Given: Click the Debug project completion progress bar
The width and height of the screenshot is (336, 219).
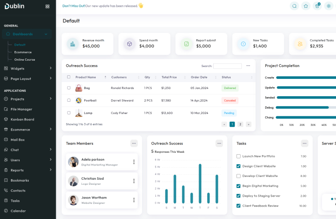Looking at the screenshot, I should pos(302,108).
